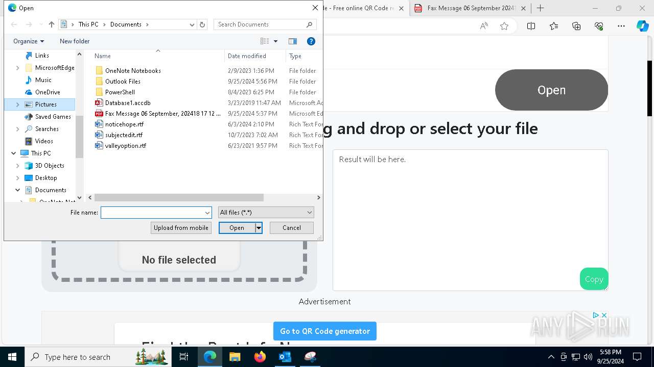Select MicrosoftEdge folder in navigation tree
The image size is (654, 367).
tap(55, 68)
